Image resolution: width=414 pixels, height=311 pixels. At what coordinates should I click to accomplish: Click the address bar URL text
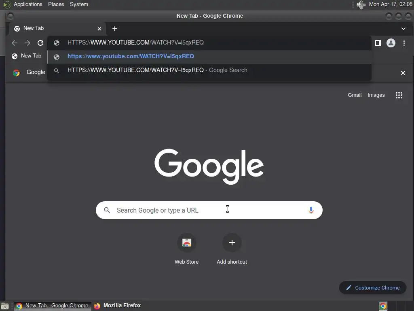tap(135, 43)
